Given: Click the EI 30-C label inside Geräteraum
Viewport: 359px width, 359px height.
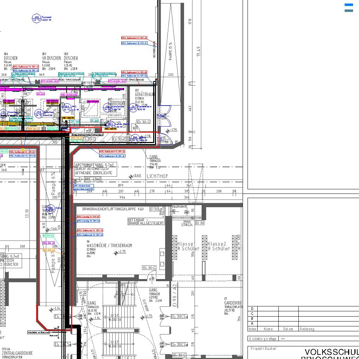Looking at the screenshot, I should pyautogui.click(x=143, y=122).
